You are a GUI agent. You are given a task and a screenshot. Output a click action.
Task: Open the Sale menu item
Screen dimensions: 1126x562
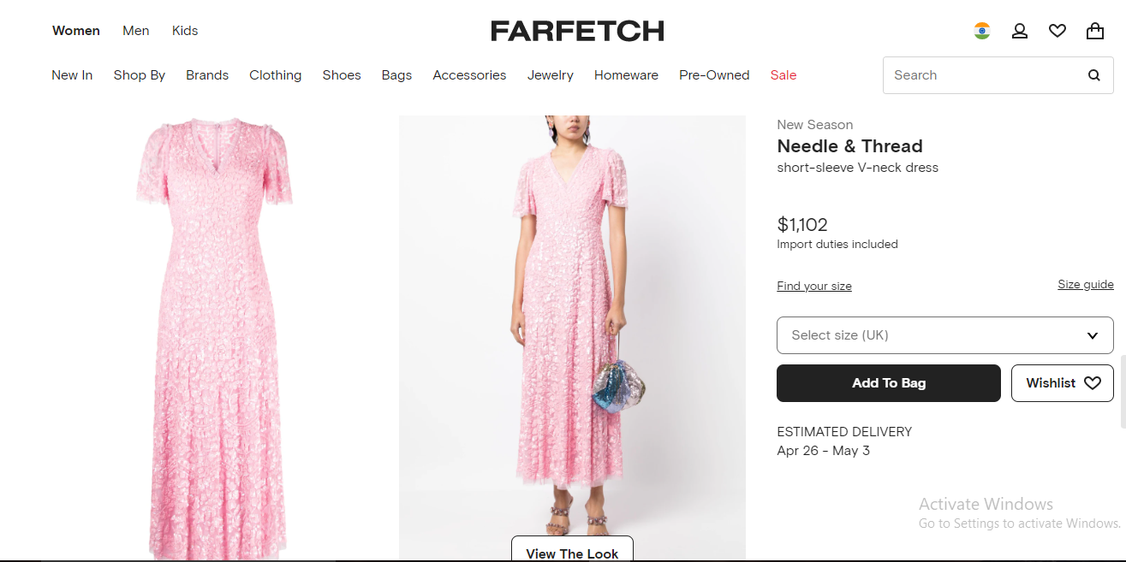pyautogui.click(x=783, y=75)
